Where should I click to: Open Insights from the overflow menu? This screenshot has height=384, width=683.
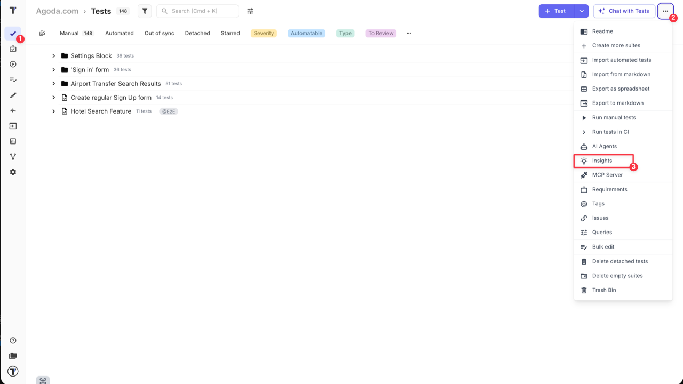coord(602,161)
